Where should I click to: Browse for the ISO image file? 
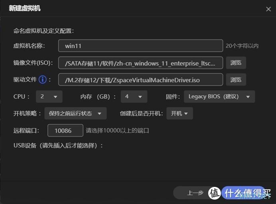(x=236, y=63)
